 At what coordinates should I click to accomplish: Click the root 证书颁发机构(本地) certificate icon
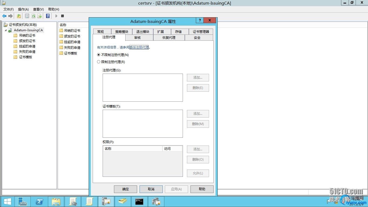5,25
